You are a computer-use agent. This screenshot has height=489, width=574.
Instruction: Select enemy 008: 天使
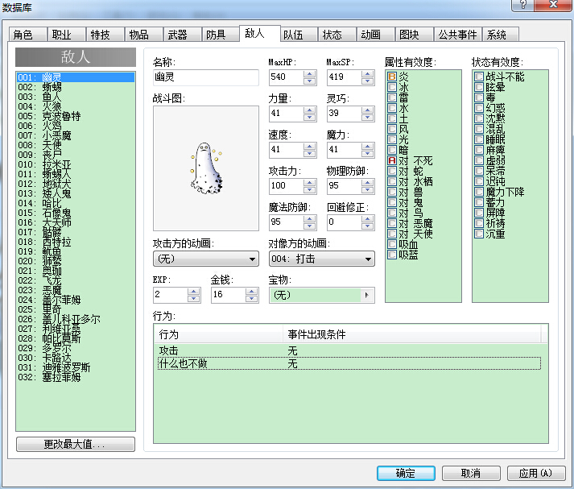(76, 145)
